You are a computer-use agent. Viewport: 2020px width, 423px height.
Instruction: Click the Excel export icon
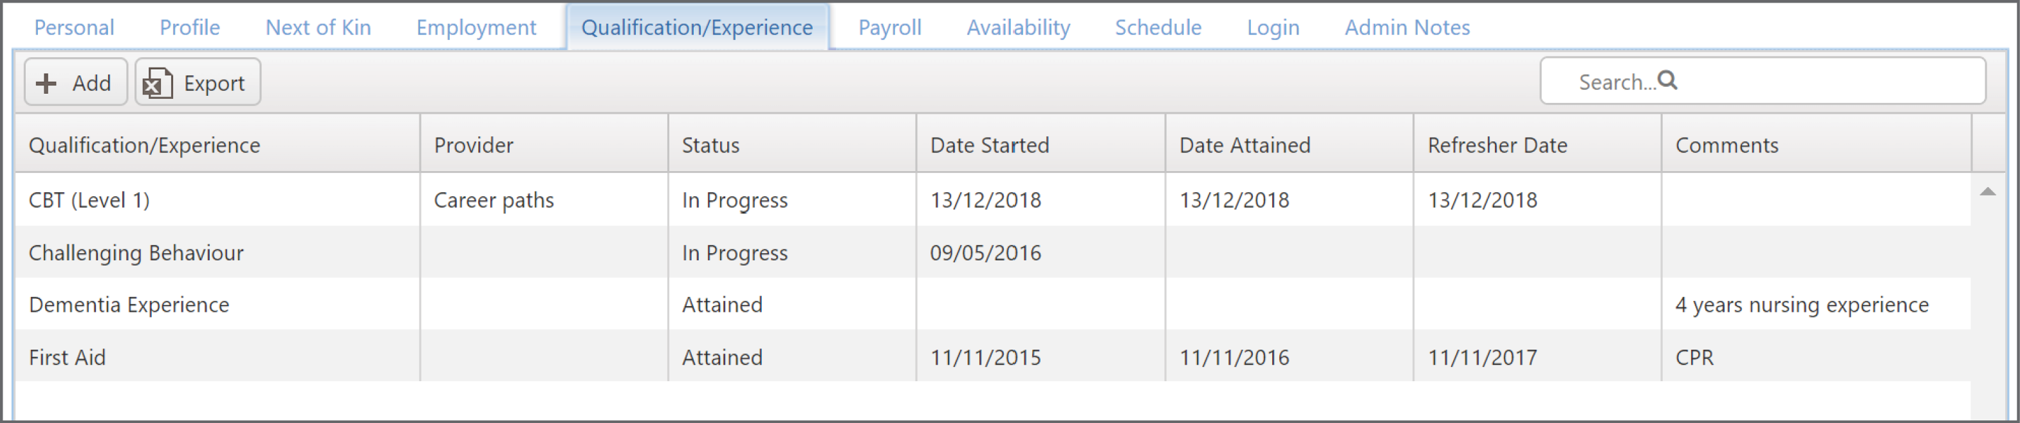point(157,83)
